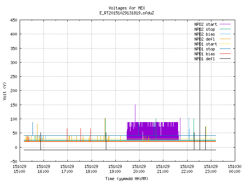Click the -50 y-axis tick label
Screen dimensions: 242x182
(14, 162)
